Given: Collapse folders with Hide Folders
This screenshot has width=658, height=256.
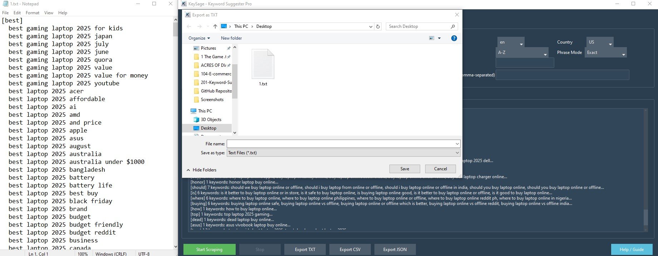Looking at the screenshot, I should [201, 170].
